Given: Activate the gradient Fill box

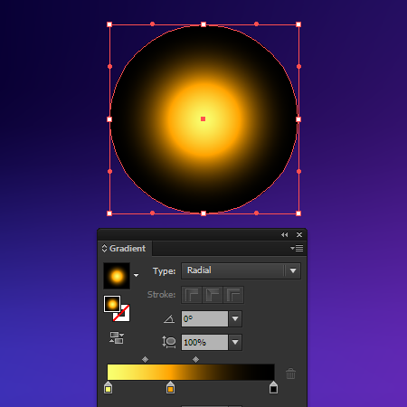Looking at the screenshot, I should click(112, 304).
